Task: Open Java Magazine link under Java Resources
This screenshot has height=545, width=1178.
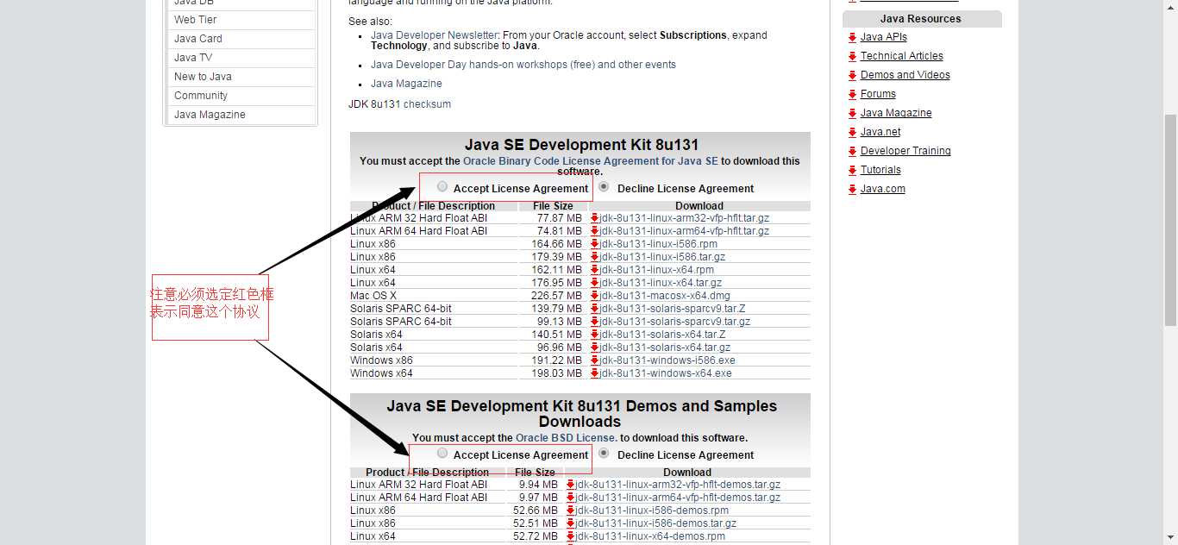Action: coord(896,113)
